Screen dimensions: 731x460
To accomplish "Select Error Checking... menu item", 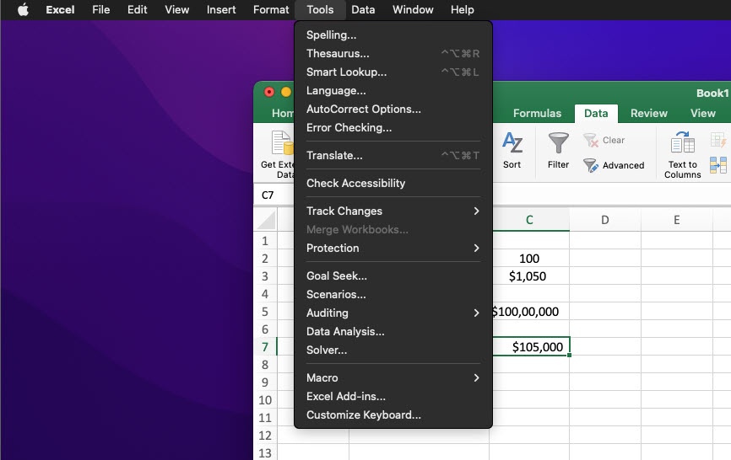I will click(x=393, y=128).
